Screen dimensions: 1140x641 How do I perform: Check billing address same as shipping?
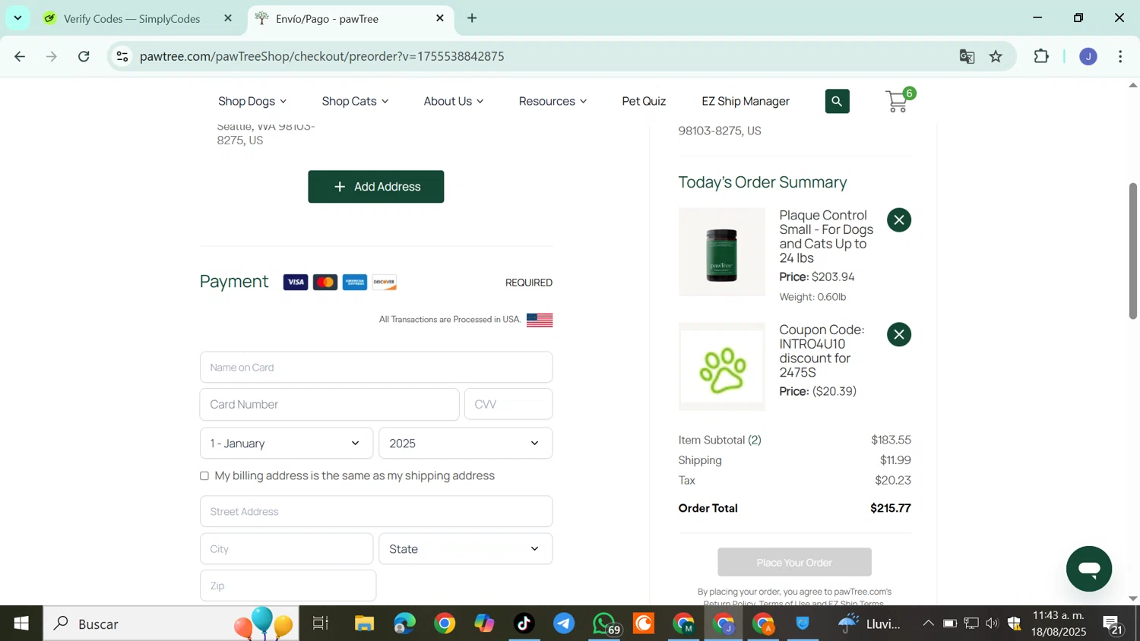[x=204, y=476]
